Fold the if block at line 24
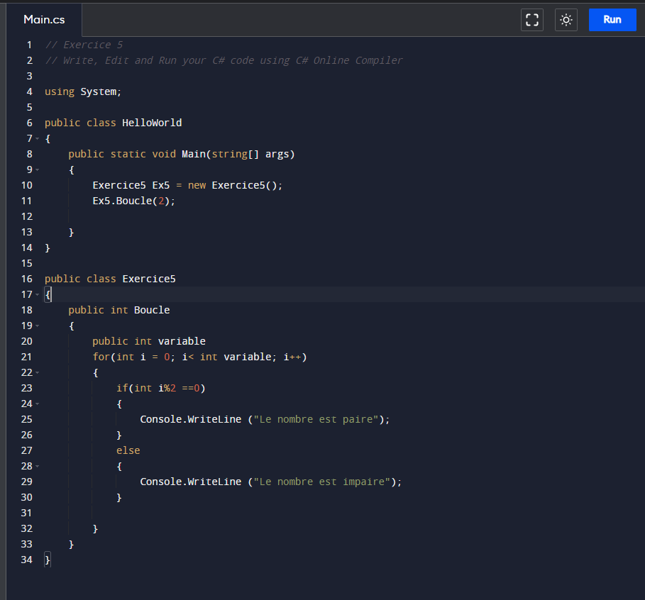Viewport: 645px width, 600px height. tap(37, 404)
